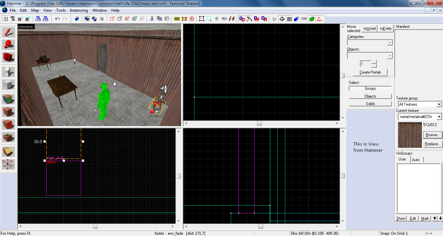Activate the Entity tool lightbulb

click(x=8, y=72)
